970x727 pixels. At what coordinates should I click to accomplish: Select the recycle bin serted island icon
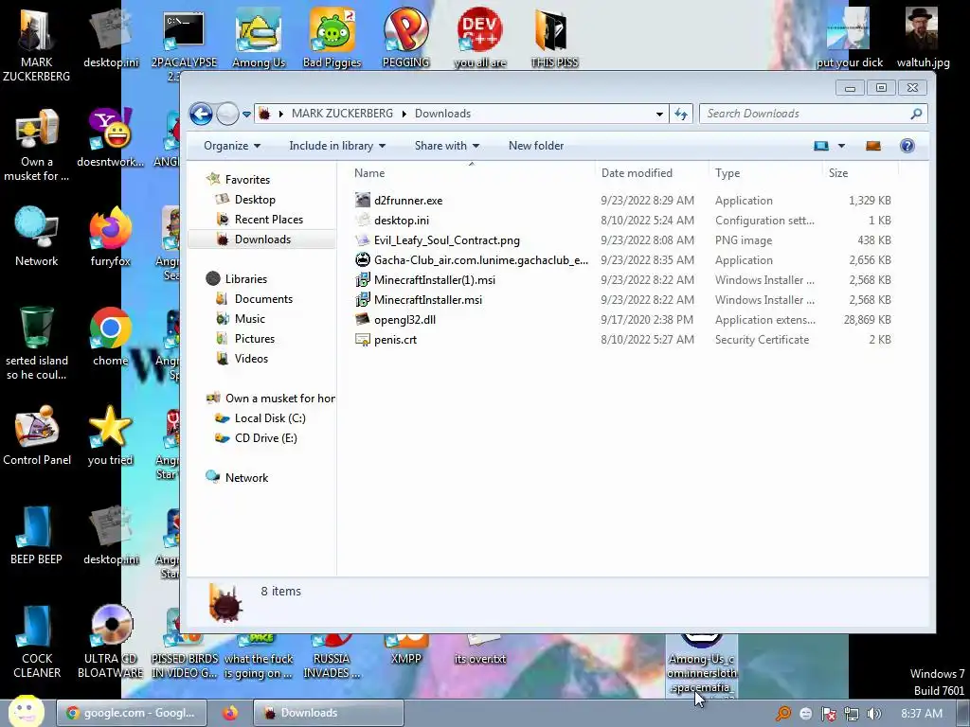coord(37,344)
